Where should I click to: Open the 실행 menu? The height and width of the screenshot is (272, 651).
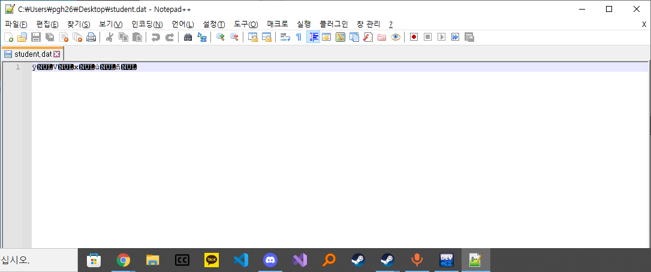click(303, 24)
